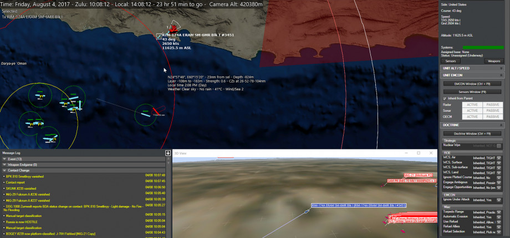Toggle Inherit from Parent checkbox

click(445, 99)
